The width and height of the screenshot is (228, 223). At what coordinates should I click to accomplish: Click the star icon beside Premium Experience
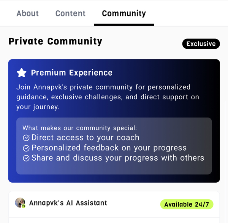pos(22,73)
